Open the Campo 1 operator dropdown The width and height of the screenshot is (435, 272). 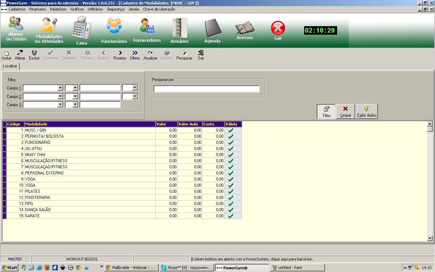75,88
